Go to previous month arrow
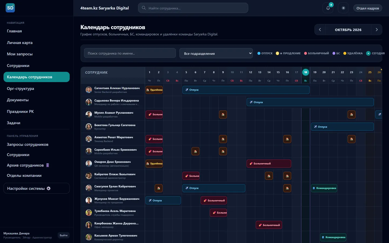 [x=320, y=30]
